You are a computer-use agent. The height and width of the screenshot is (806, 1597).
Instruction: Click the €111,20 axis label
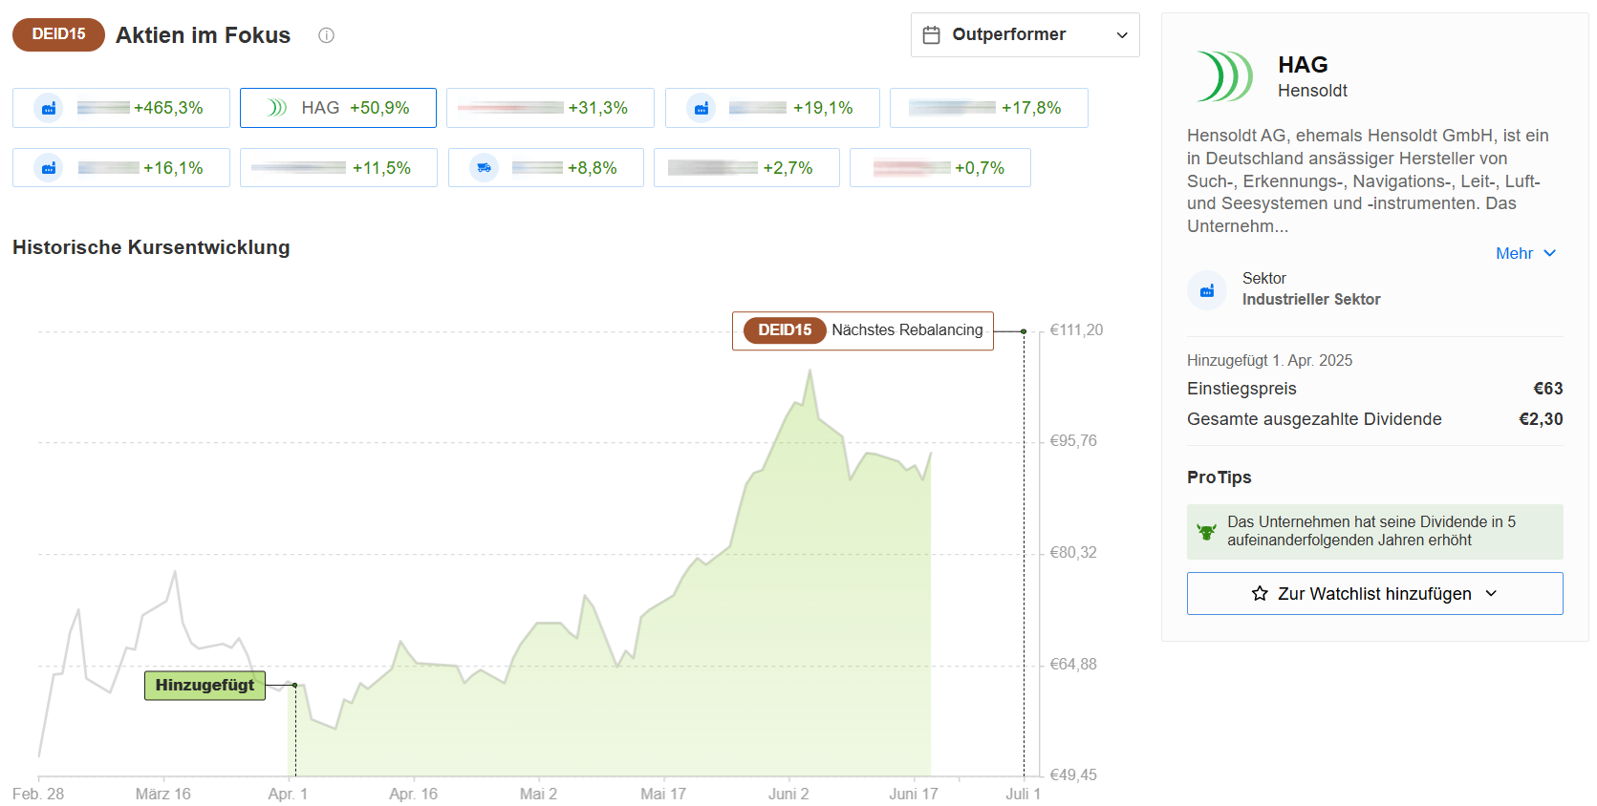1076,330
